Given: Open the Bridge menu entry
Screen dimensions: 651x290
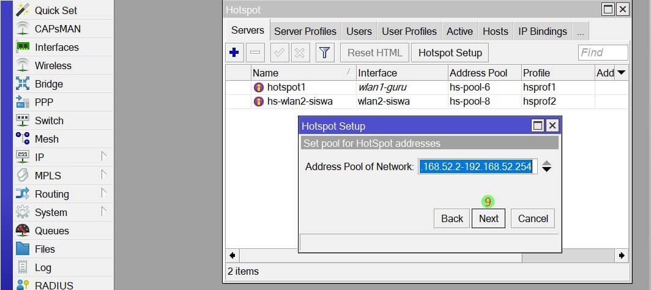Looking at the screenshot, I should (x=48, y=84).
